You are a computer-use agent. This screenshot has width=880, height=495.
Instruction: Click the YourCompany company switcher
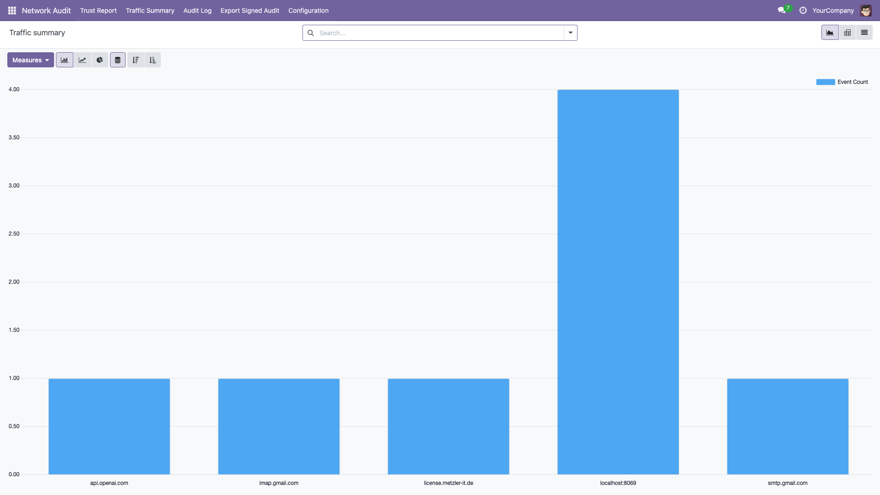(833, 11)
